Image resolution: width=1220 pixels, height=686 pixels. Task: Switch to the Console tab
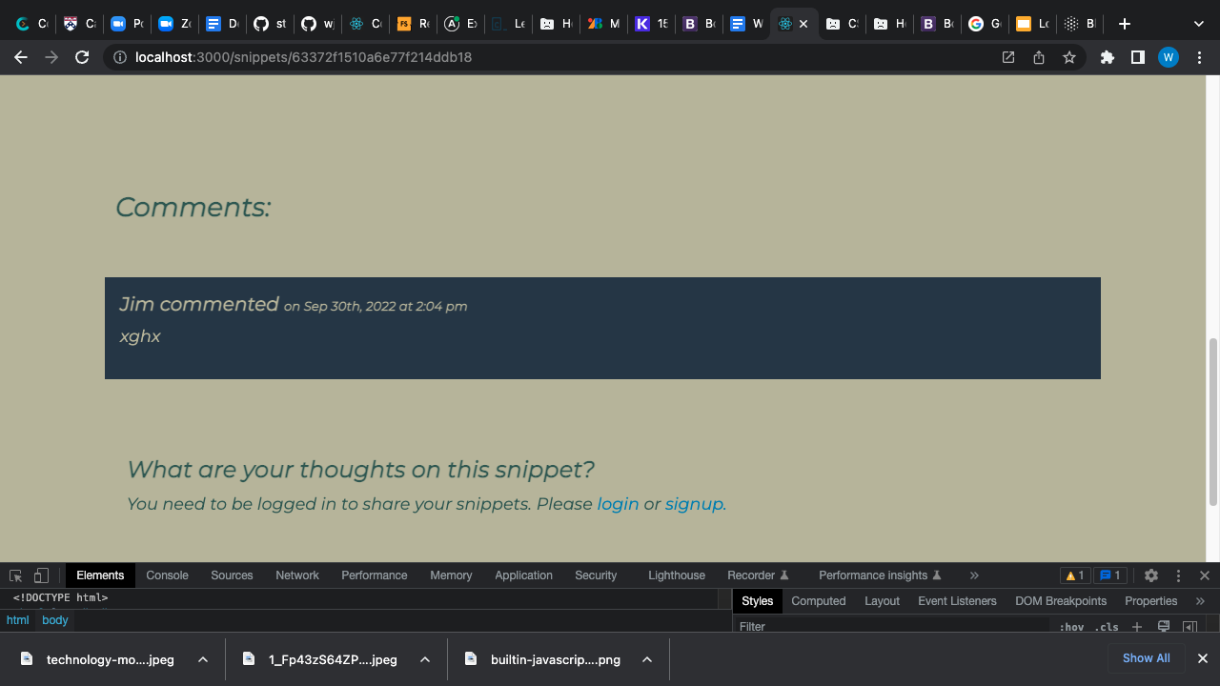[x=167, y=575]
